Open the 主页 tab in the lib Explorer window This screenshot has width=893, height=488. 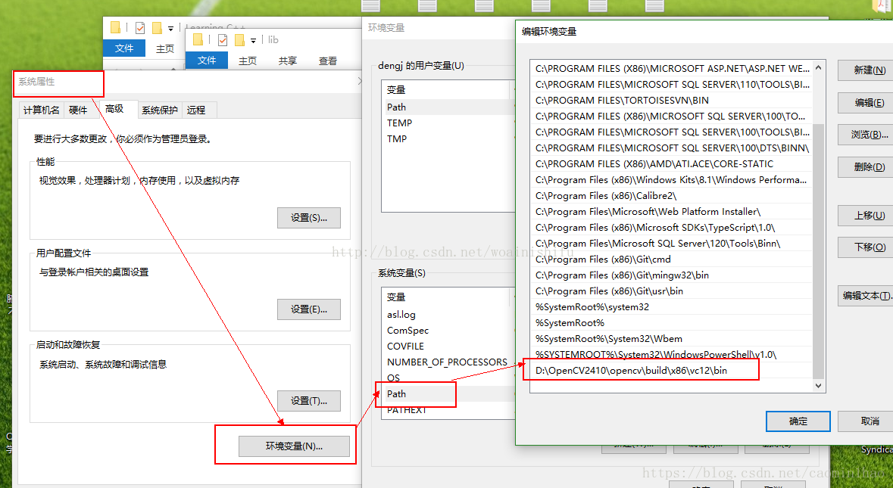[x=248, y=61]
